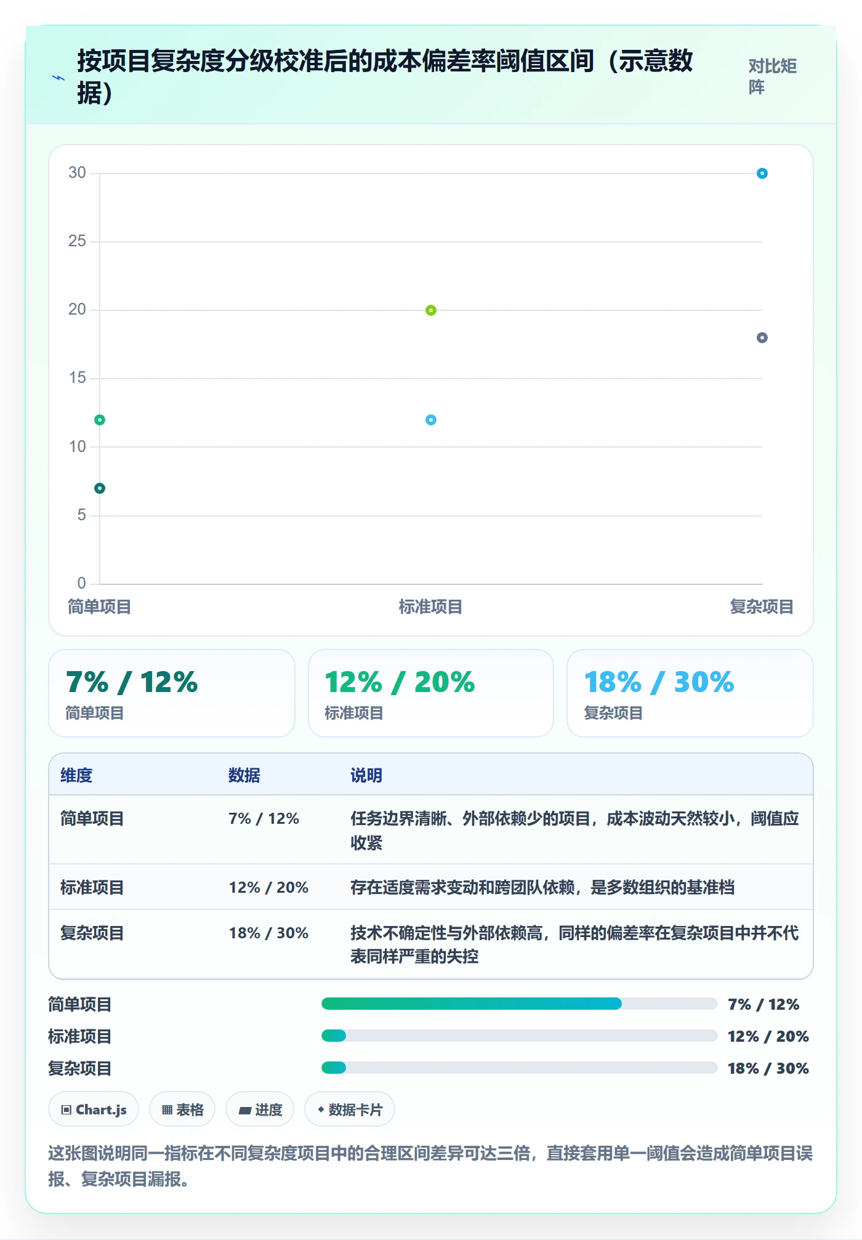
Task: Click the 标准项目 data point at 20
Action: [431, 310]
